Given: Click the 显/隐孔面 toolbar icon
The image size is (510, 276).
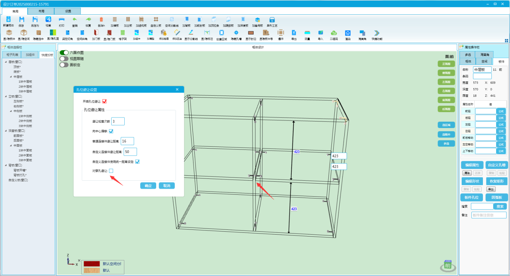Looking at the screenshot, I should click(53, 33).
